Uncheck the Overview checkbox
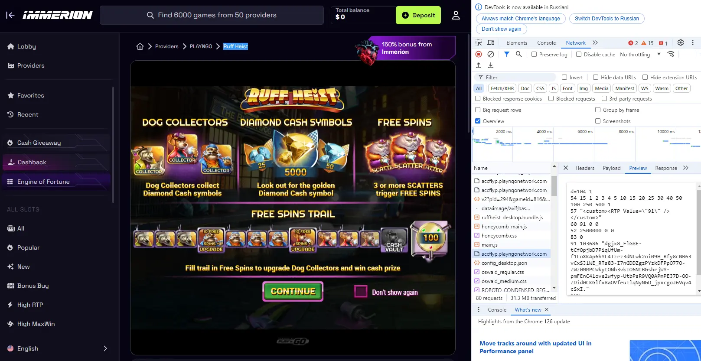This screenshot has height=361, width=701. pos(478,121)
